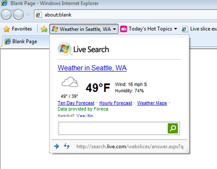Image resolution: width=217 pixels, height=169 pixels.
Task: Click the Windows flag icon on Weather slice
Action: [55, 29]
